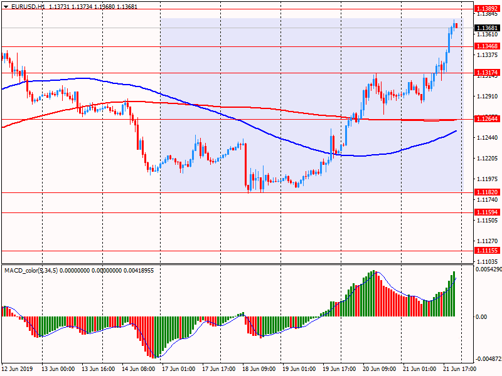Screen dimensions: 502x376
Task: Select the 1.12644 level price label
Action: [488, 119]
